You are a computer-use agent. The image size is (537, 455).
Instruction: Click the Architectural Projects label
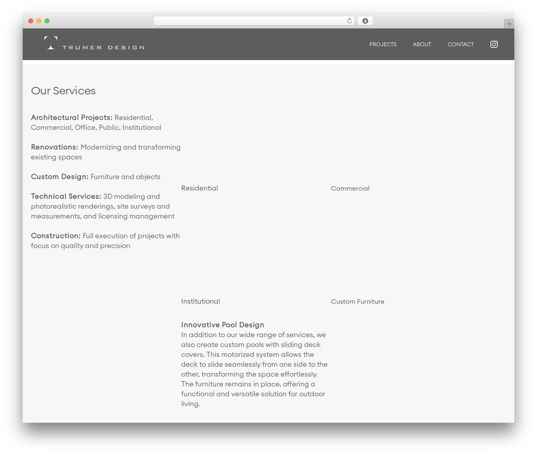[x=72, y=118]
